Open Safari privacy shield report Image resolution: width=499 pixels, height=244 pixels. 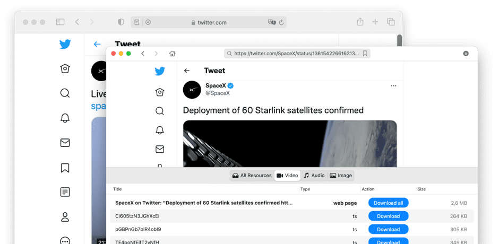pos(121,22)
